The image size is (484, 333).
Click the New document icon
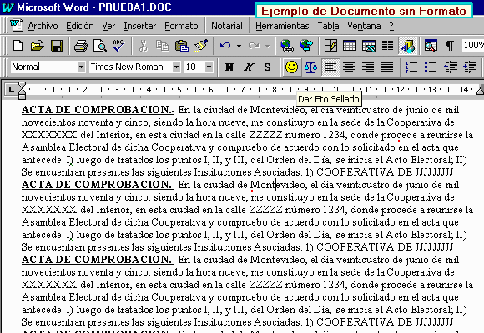[18, 46]
